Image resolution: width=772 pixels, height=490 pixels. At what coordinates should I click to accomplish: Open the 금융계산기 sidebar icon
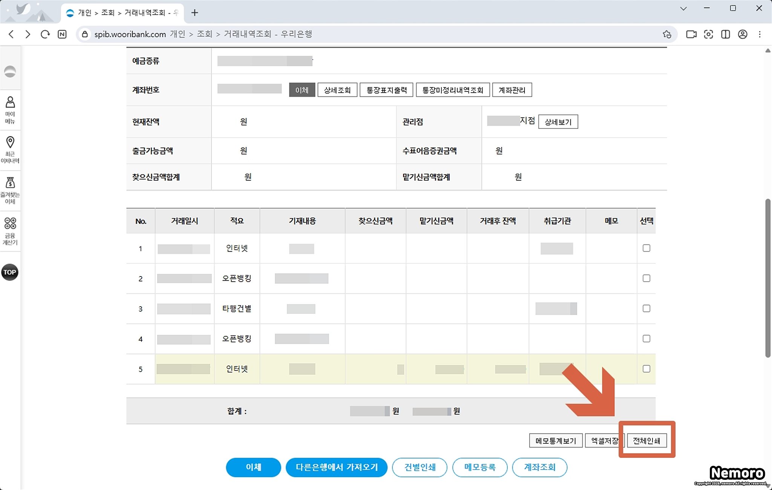tap(10, 230)
